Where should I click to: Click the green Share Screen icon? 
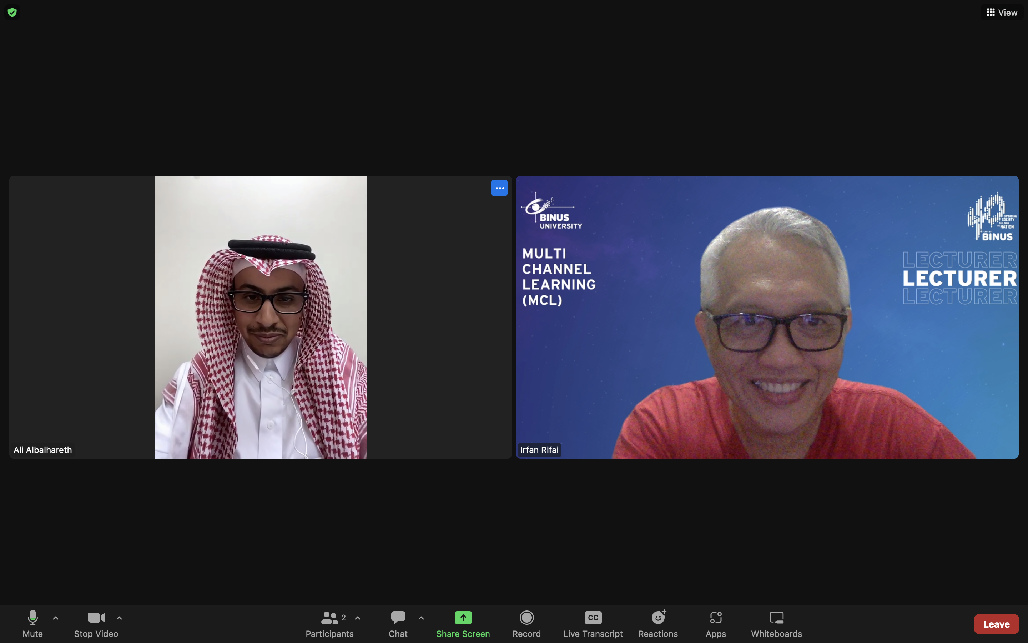tap(463, 618)
